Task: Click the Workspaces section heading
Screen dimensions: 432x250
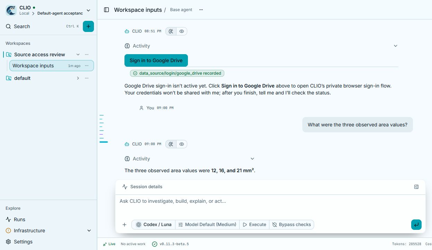Action: [x=18, y=43]
